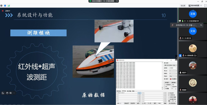Toggle the 关联数字键盘 checkbox

[169, 97]
